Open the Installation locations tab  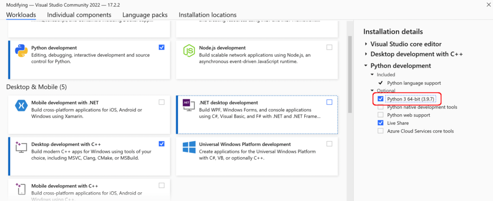pos(208,15)
